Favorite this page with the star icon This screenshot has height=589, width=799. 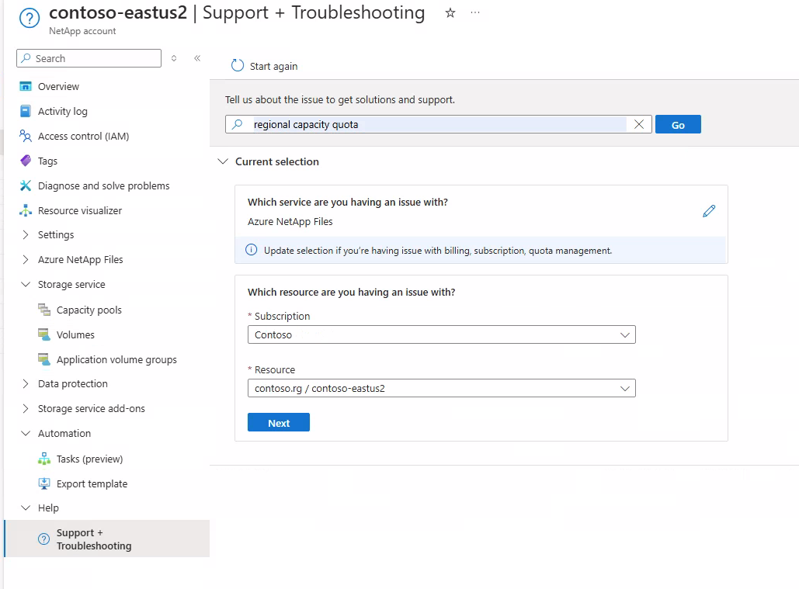tap(450, 13)
